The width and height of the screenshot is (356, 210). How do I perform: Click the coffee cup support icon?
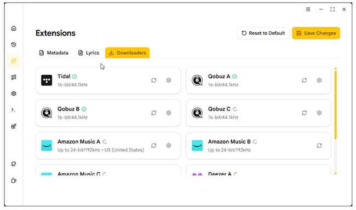14,180
